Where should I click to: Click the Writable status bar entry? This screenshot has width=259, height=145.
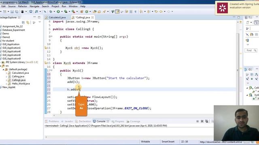click(x=145, y=142)
